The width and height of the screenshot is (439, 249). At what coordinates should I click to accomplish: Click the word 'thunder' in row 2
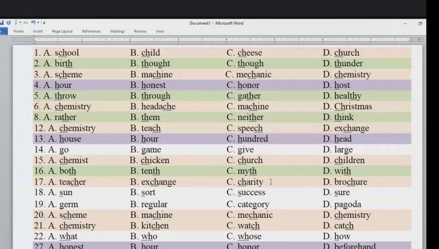[349, 63]
